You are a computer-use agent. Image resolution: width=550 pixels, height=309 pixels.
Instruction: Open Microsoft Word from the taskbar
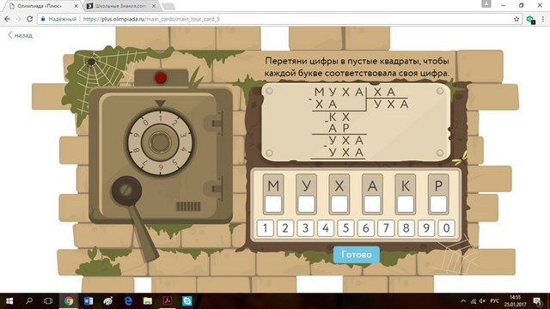coord(89,301)
